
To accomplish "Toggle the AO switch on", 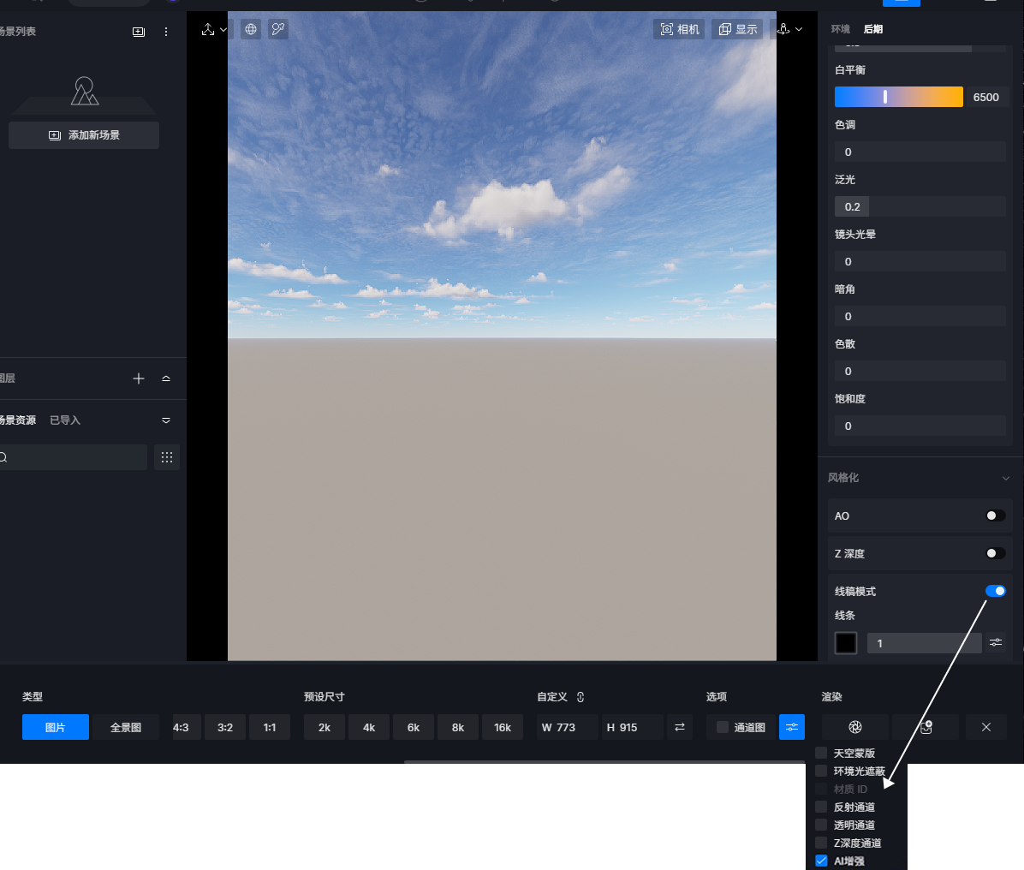I will tap(995, 515).
